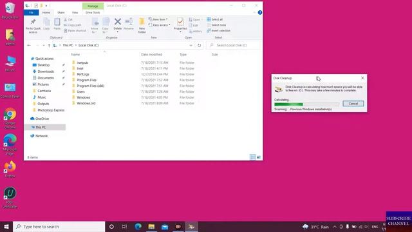Open Microsoft Edge in taskbar
This screenshot has height=232, width=412.
tap(138, 226)
